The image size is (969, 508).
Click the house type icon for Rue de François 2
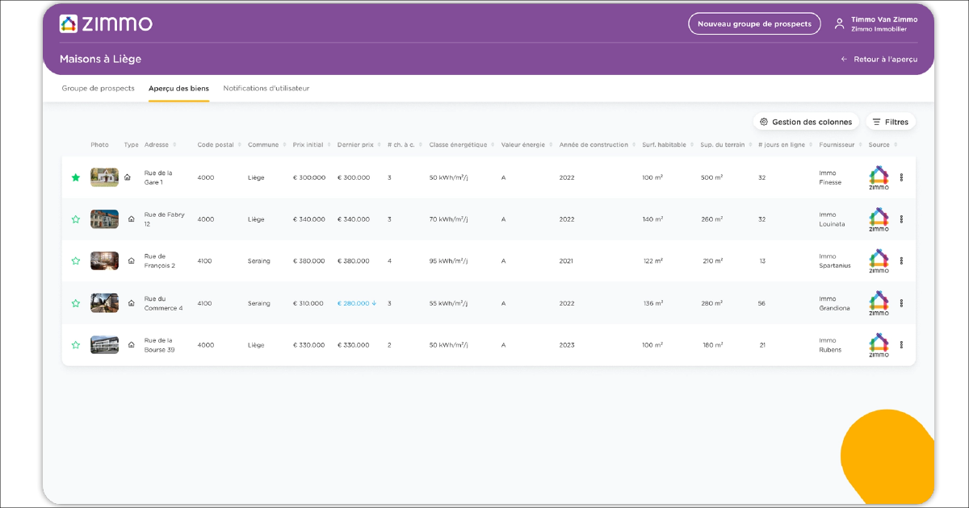point(131,261)
